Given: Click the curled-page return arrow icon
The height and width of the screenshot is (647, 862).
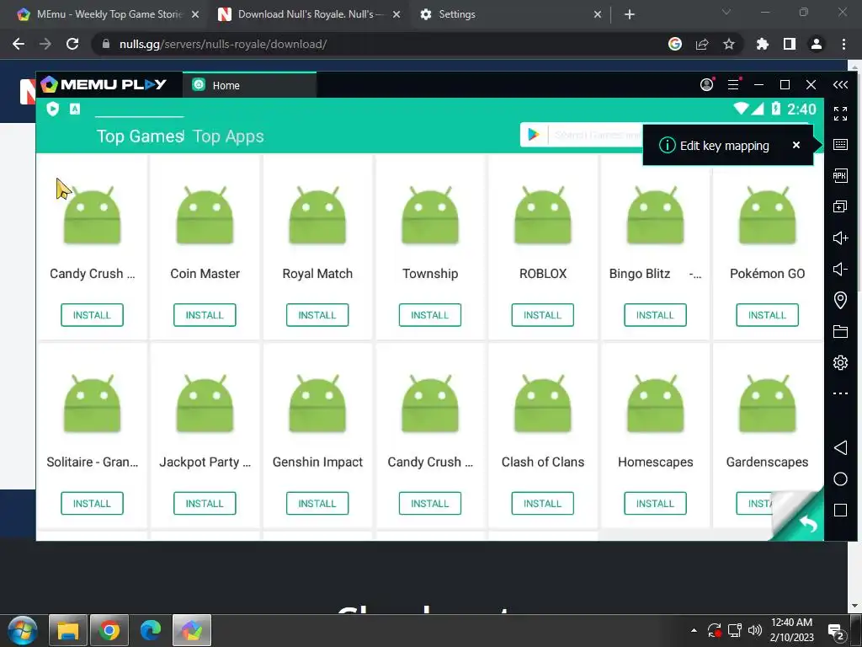Looking at the screenshot, I should (808, 523).
